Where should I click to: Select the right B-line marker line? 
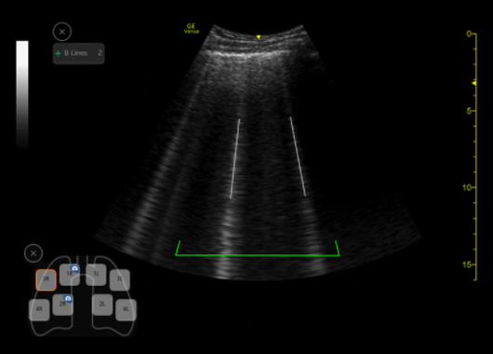click(298, 157)
